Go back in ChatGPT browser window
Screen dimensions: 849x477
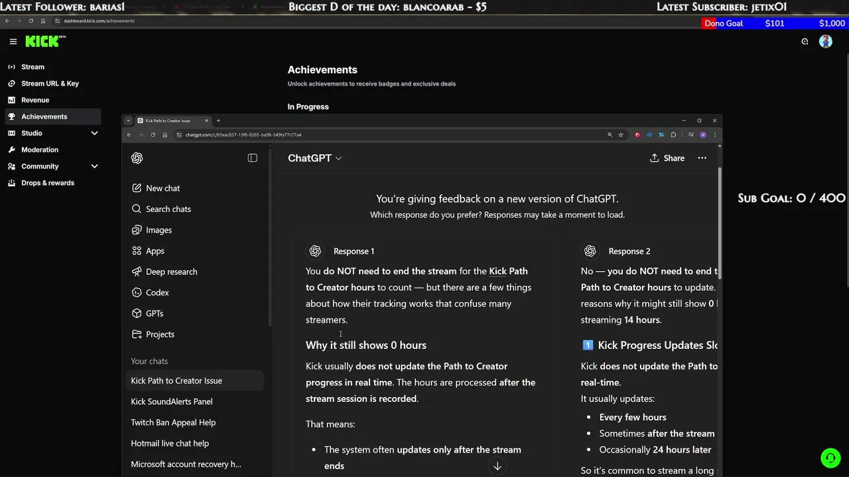129,134
